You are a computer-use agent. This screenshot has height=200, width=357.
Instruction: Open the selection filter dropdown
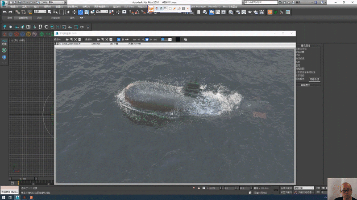(40, 12)
